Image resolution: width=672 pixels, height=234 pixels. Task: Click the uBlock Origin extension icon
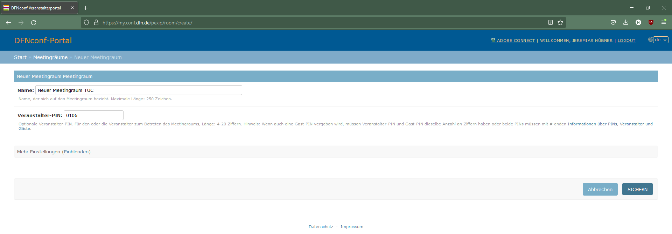[x=651, y=23]
